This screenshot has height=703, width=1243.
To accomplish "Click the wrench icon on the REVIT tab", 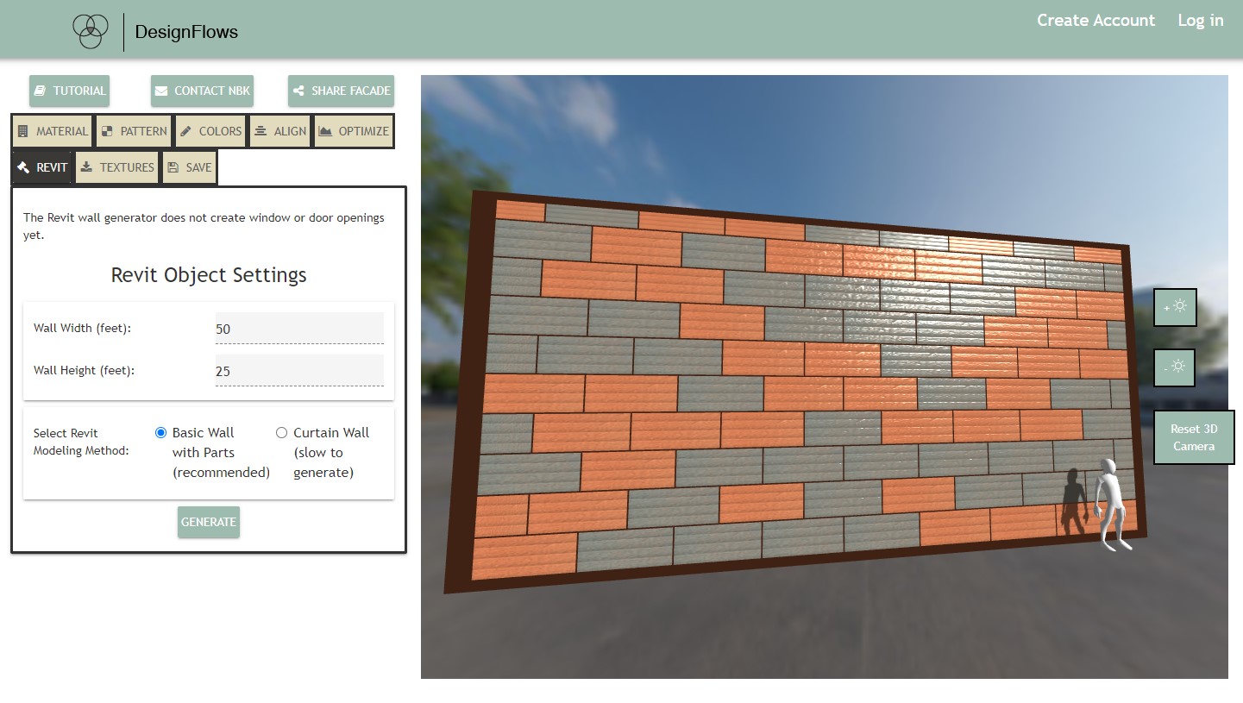I will click(24, 166).
